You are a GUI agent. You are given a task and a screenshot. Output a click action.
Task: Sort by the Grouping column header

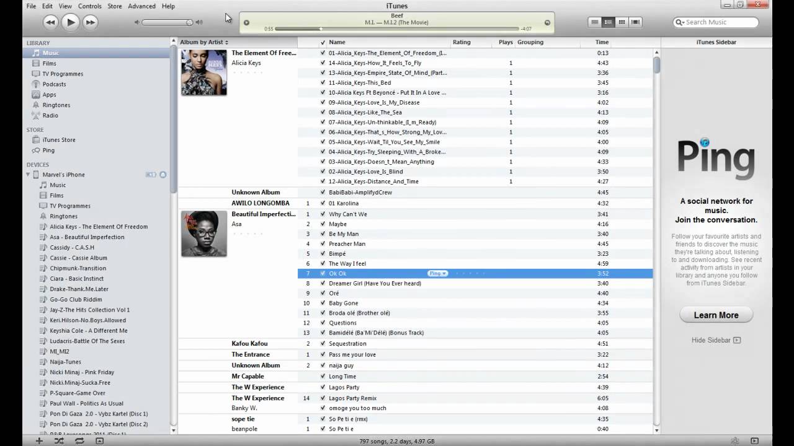click(530, 42)
